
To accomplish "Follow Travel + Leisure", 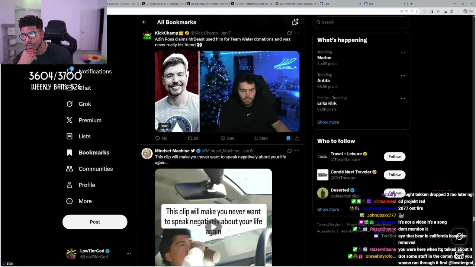I will tap(395, 157).
